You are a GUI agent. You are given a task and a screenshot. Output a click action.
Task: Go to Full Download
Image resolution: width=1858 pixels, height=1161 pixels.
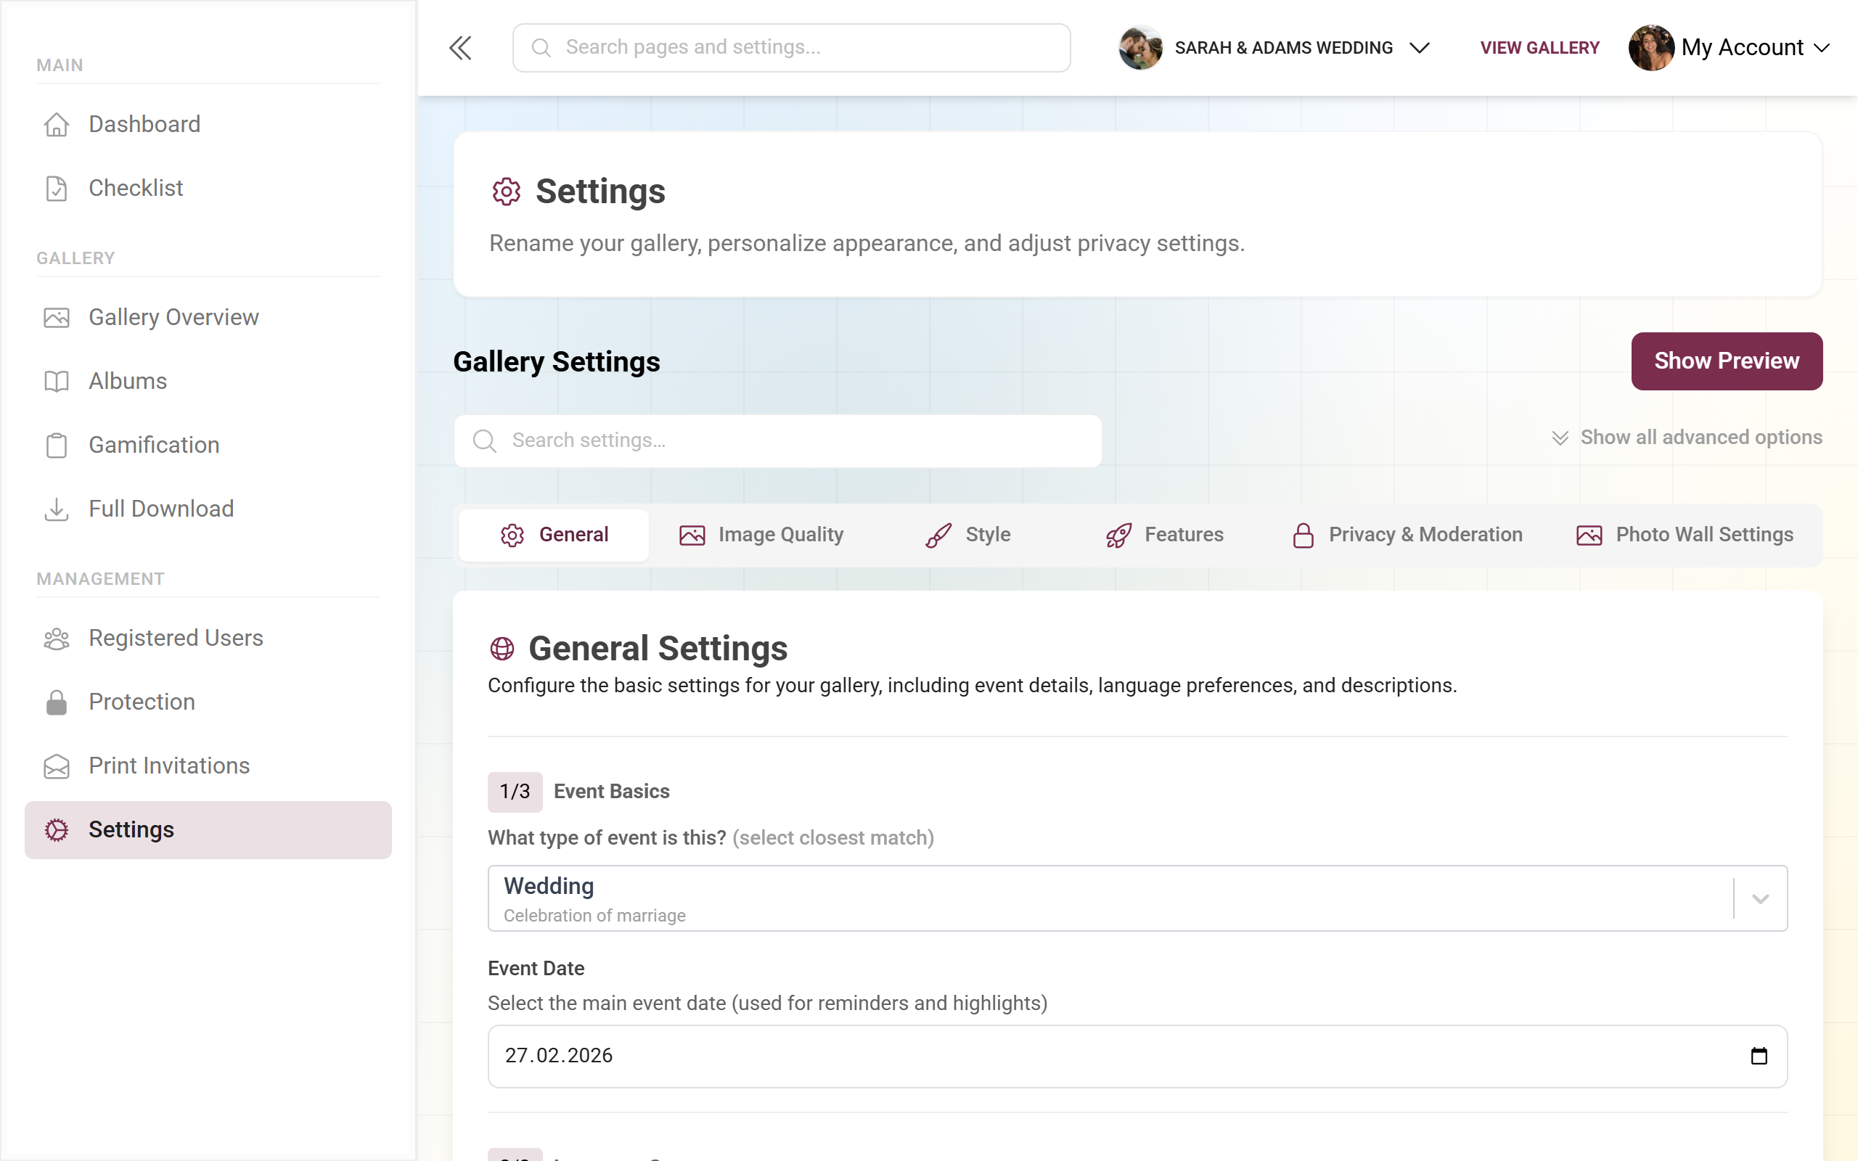(x=208, y=509)
